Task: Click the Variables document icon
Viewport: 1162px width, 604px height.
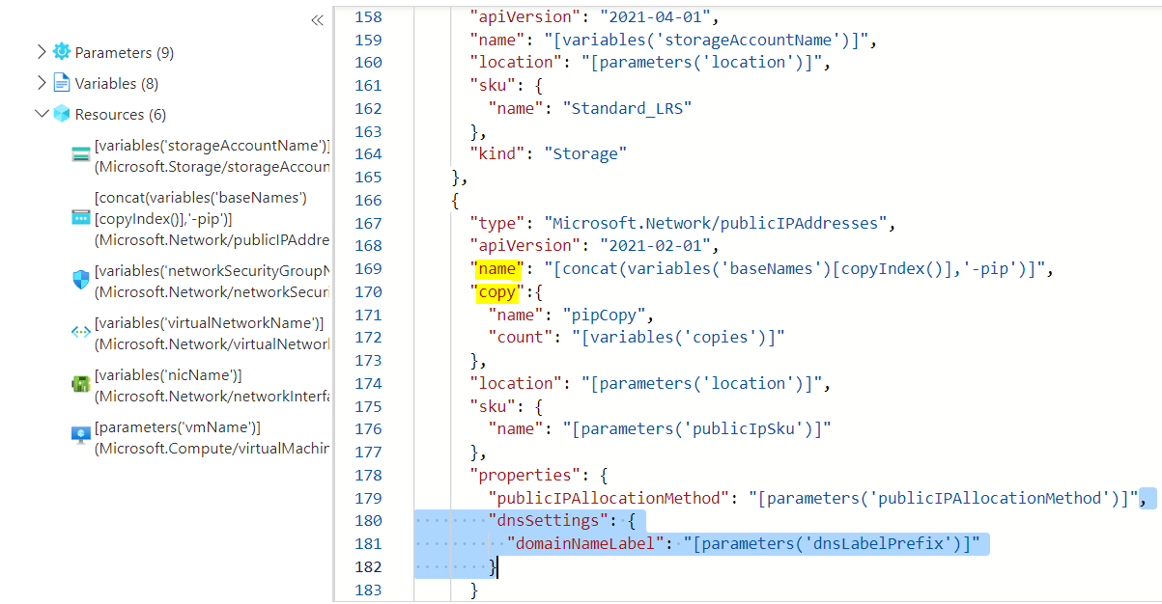Action: [x=62, y=83]
